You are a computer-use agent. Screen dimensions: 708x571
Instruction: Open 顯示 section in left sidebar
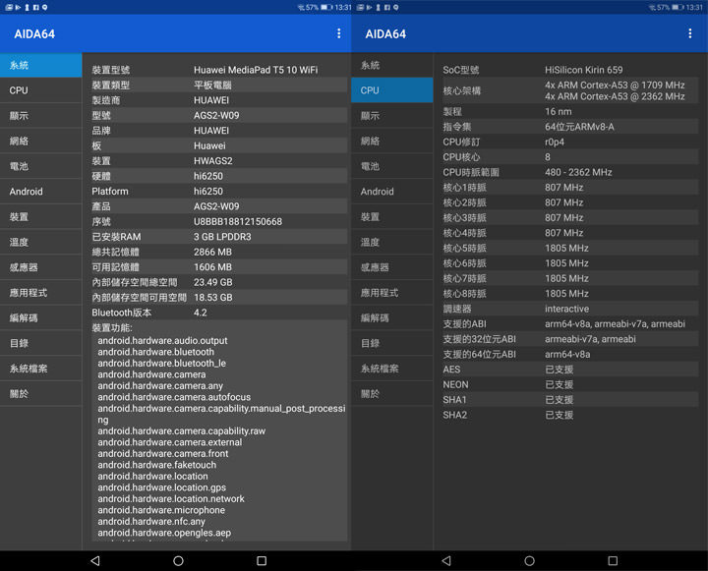coord(41,116)
